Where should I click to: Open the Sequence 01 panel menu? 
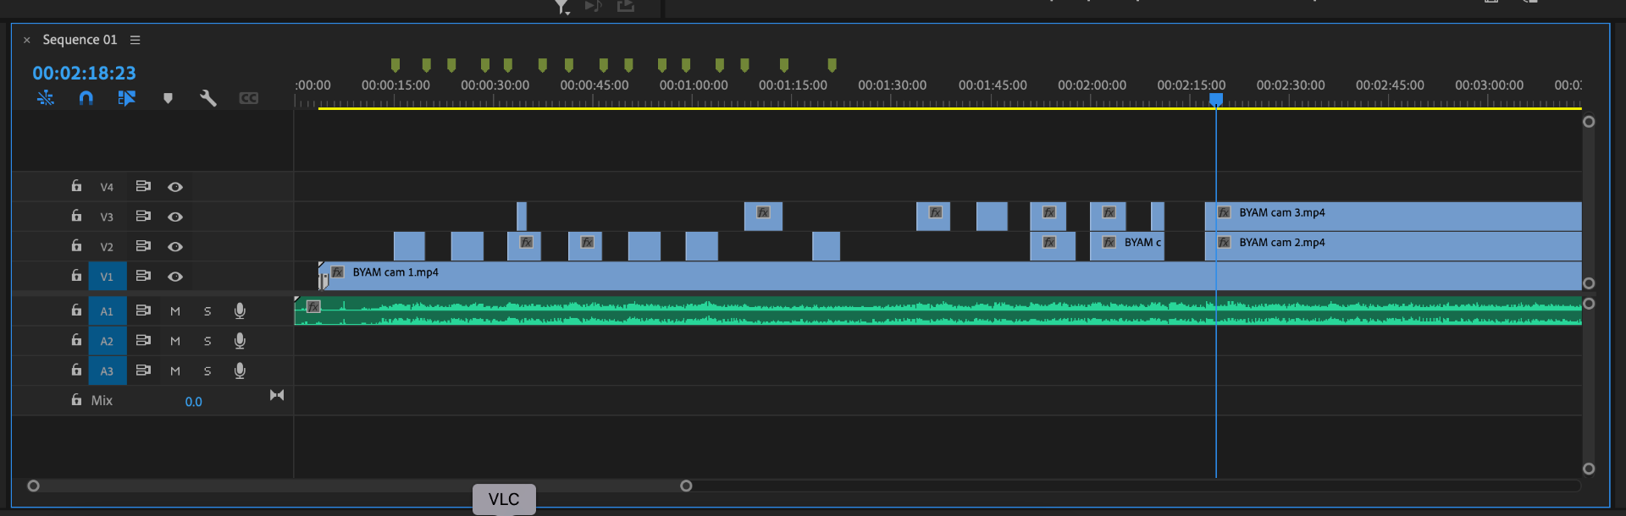pyautogui.click(x=135, y=40)
